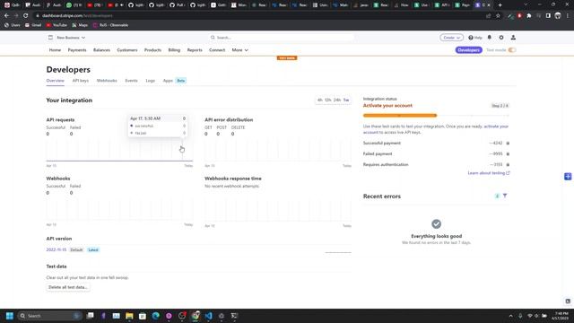The height and width of the screenshot is (323, 574).
Task: Open the notifications bell icon
Action: point(490,38)
